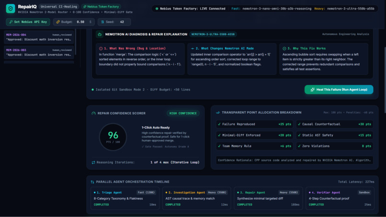Click the RepairIQ shield logo icon

[11, 8]
